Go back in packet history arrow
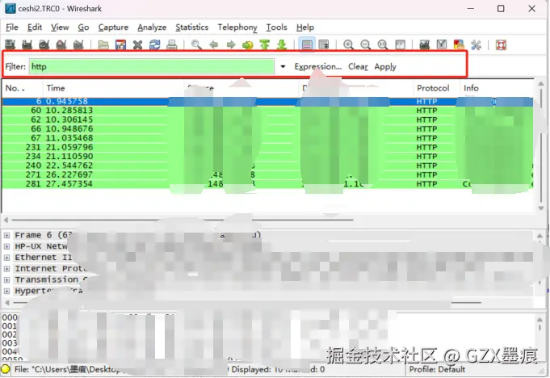The width and height of the screenshot is (550, 378). pyautogui.click(x=213, y=44)
